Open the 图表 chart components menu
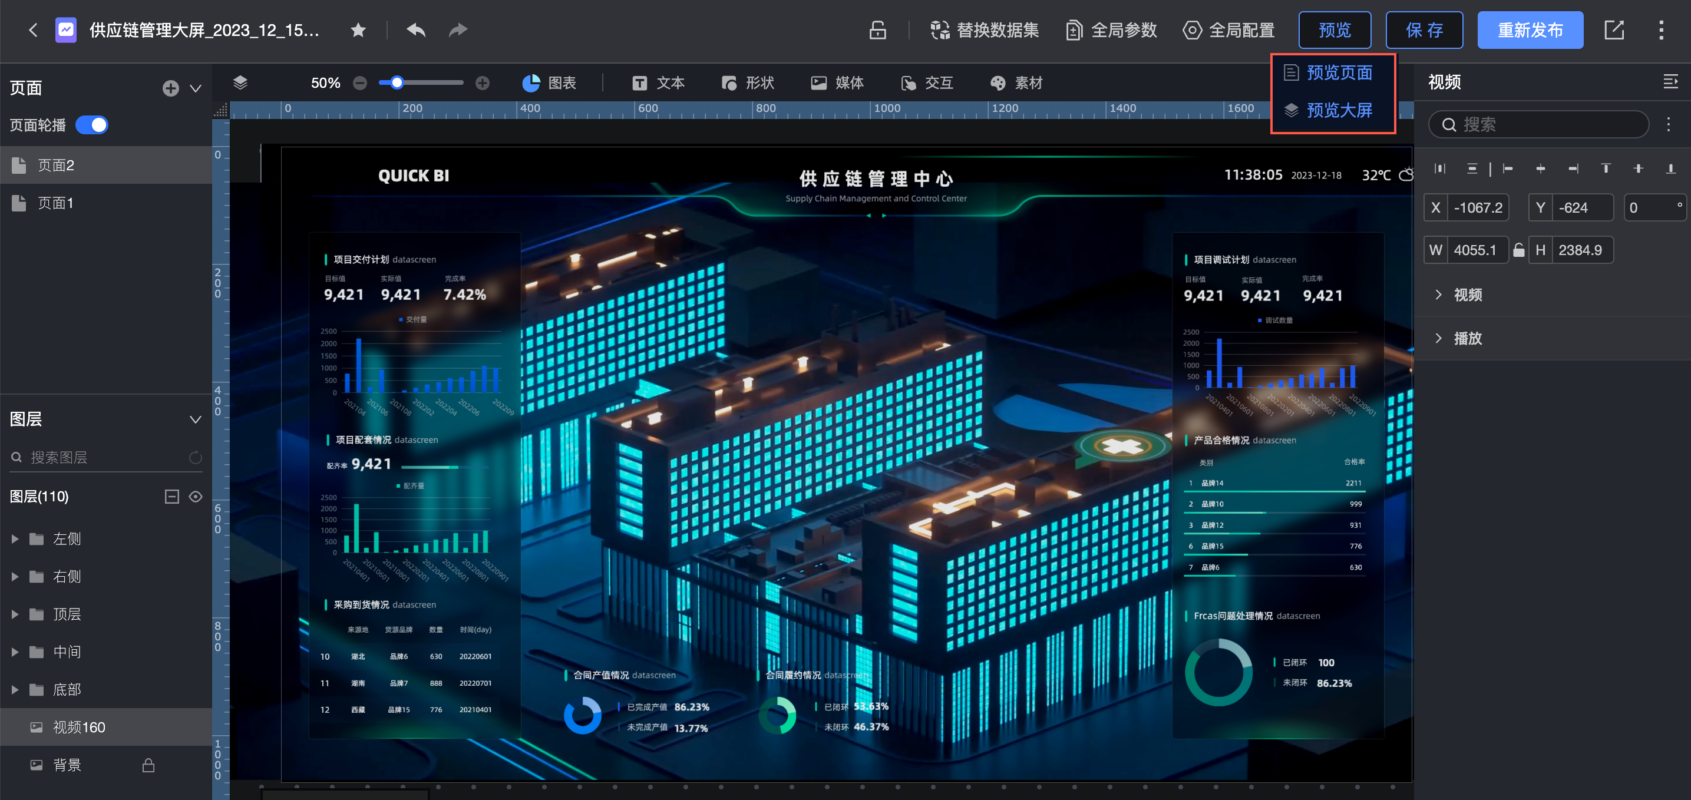The width and height of the screenshot is (1691, 800). (549, 82)
